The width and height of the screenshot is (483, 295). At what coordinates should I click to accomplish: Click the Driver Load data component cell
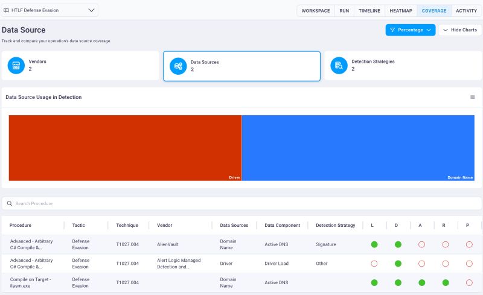[277, 264]
